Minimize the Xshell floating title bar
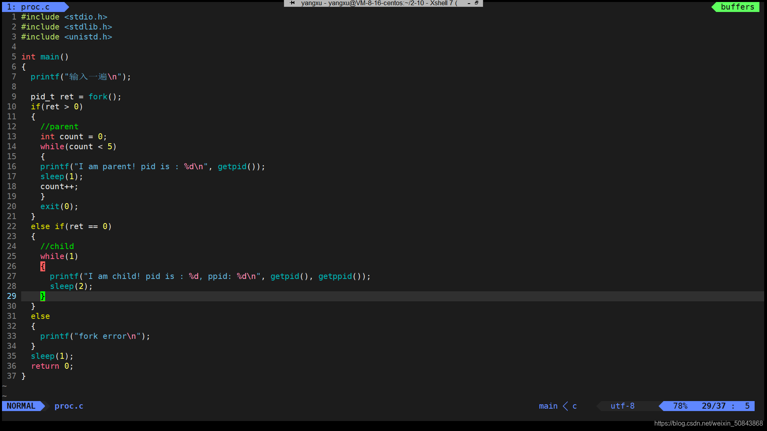Image resolution: width=767 pixels, height=431 pixels. (469, 3)
